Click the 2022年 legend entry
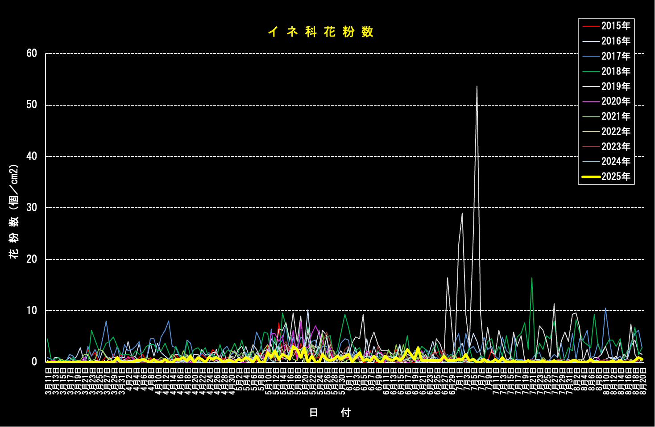 pos(615,131)
